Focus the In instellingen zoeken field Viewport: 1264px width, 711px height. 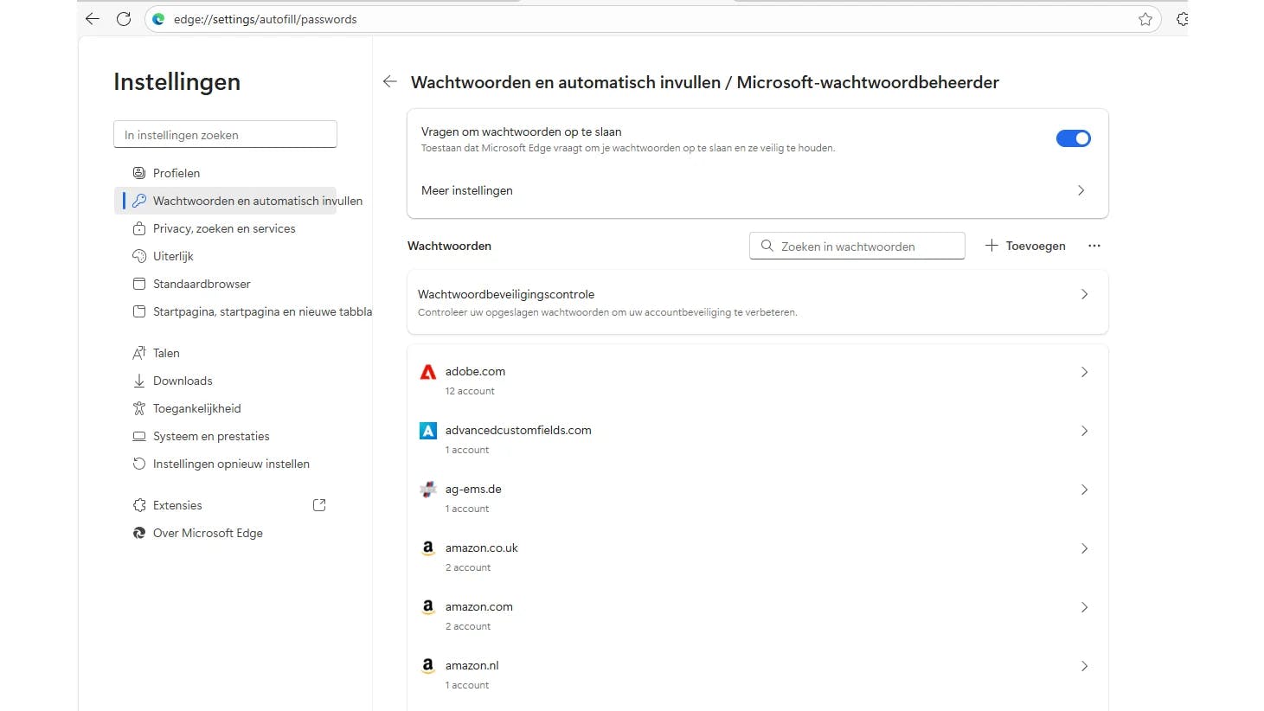pyautogui.click(x=225, y=135)
